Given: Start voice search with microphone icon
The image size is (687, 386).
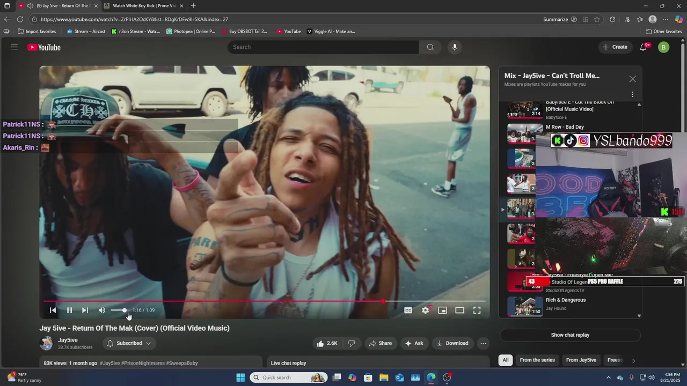Looking at the screenshot, I should pyautogui.click(x=455, y=47).
